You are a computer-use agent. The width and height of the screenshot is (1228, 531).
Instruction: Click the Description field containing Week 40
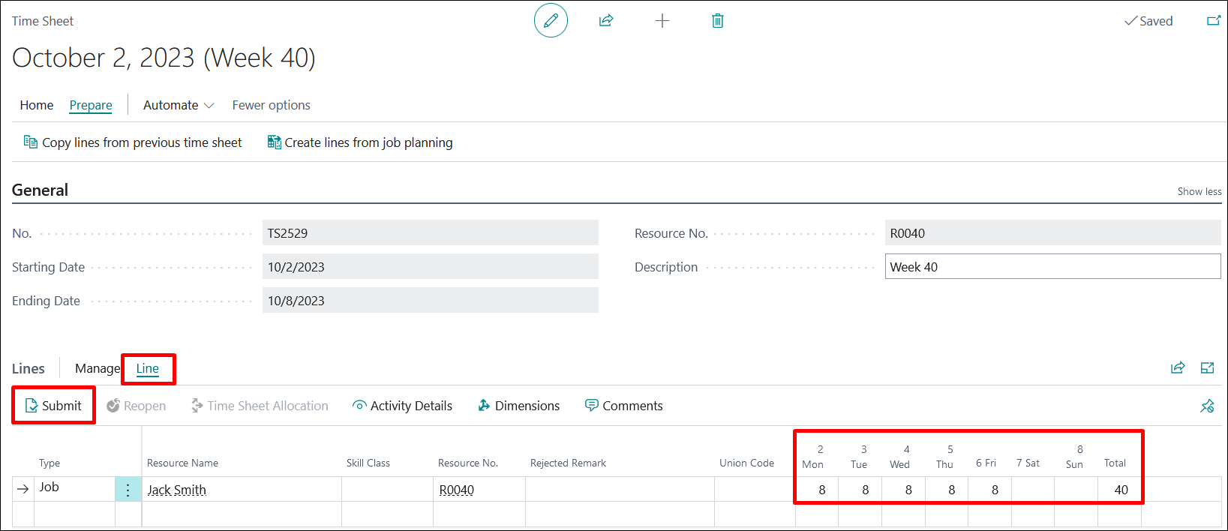pos(1052,267)
